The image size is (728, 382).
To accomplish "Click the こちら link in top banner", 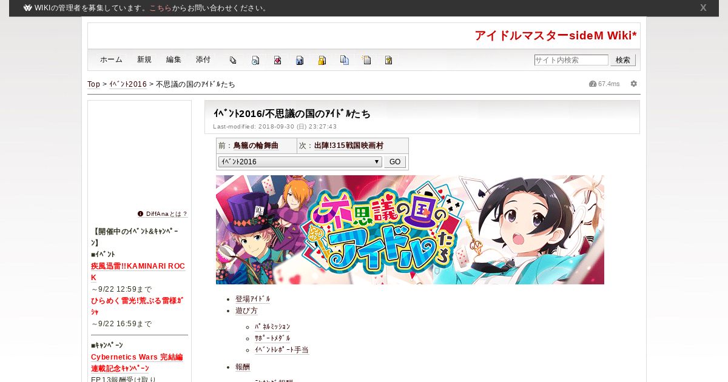I will click(161, 8).
